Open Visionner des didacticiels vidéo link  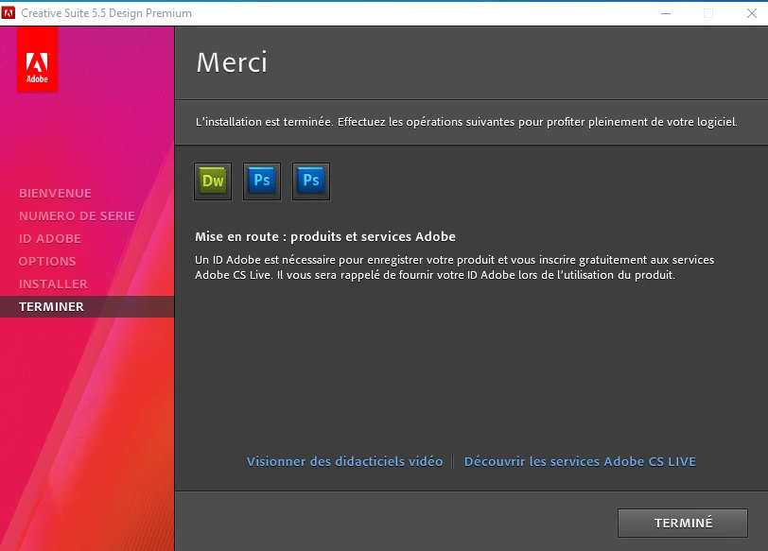click(345, 461)
